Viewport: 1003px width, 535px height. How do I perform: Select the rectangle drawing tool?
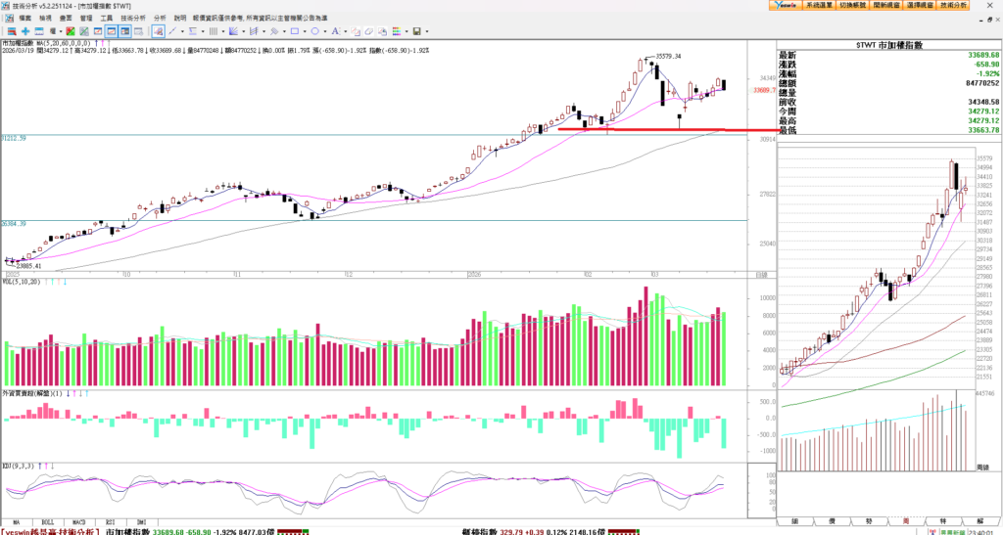point(295,31)
